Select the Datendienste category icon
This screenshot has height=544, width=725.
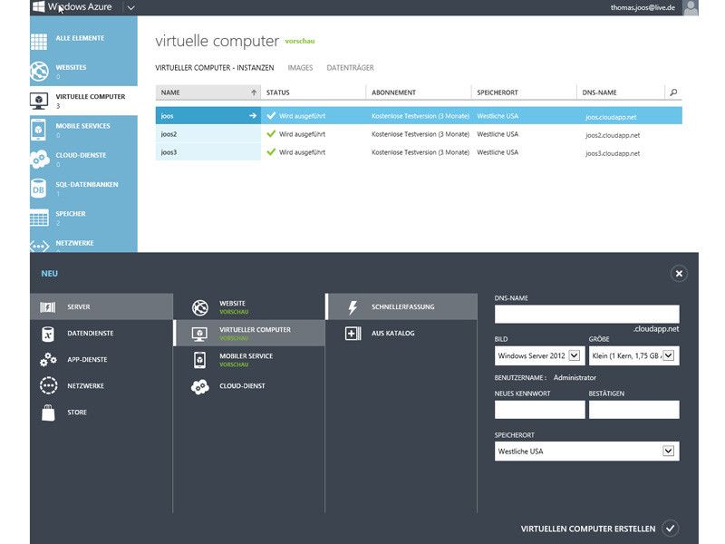point(48,334)
